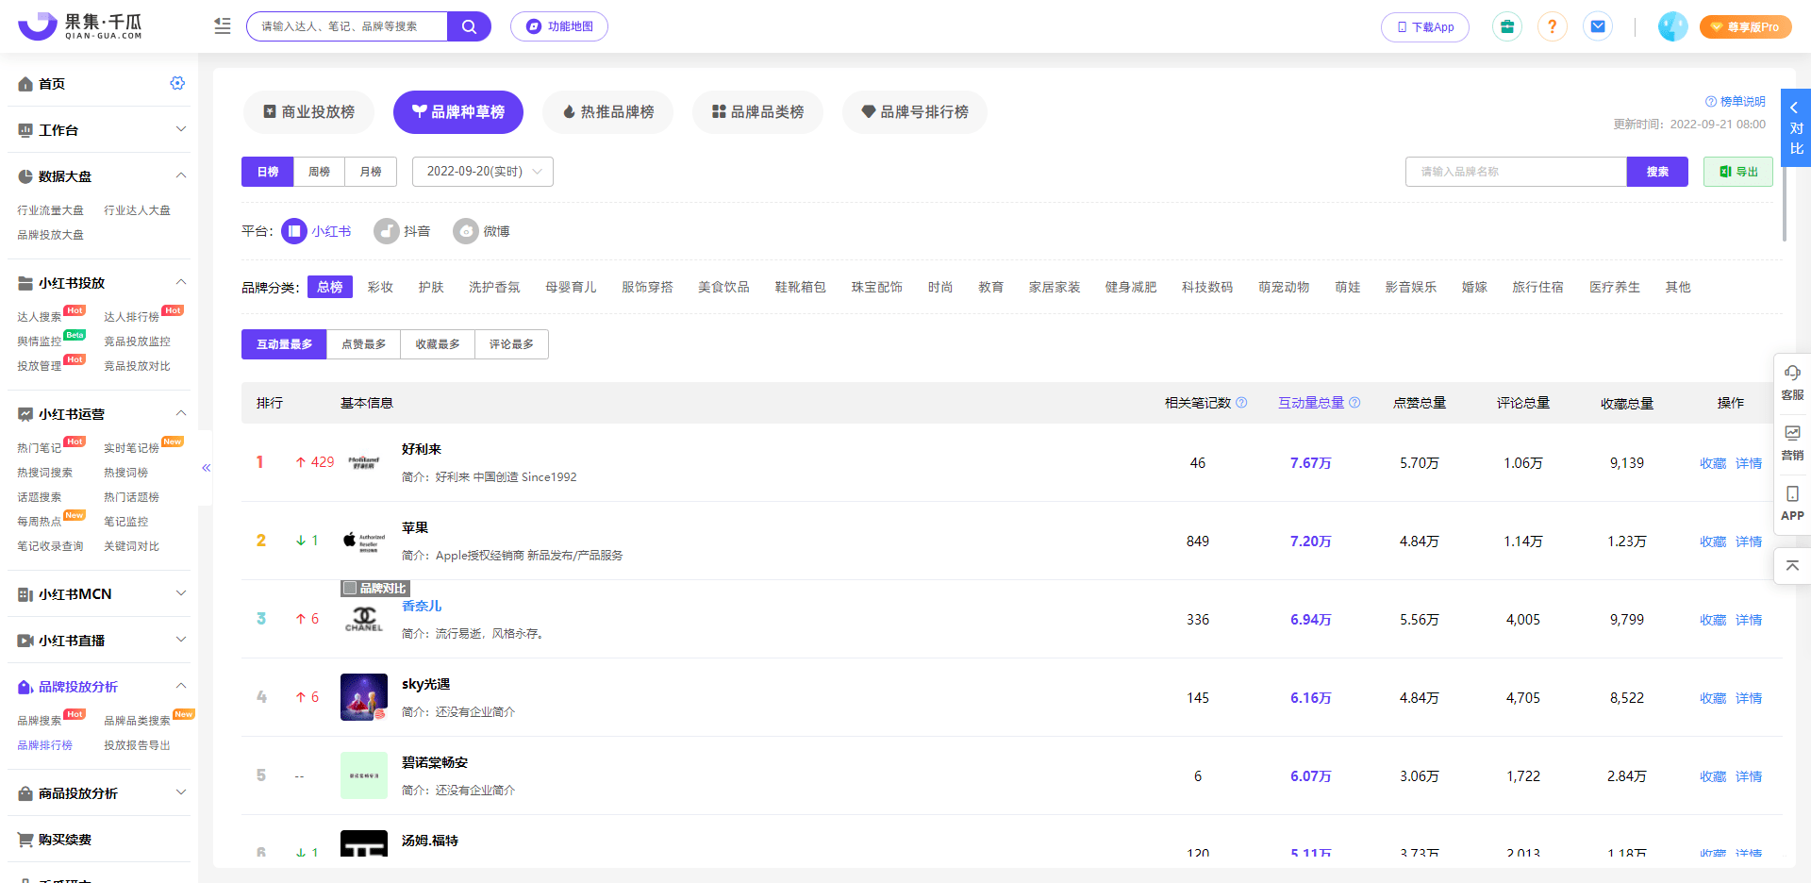Open the help question mark icon
Screen dimensions: 1811x883
[1553, 26]
